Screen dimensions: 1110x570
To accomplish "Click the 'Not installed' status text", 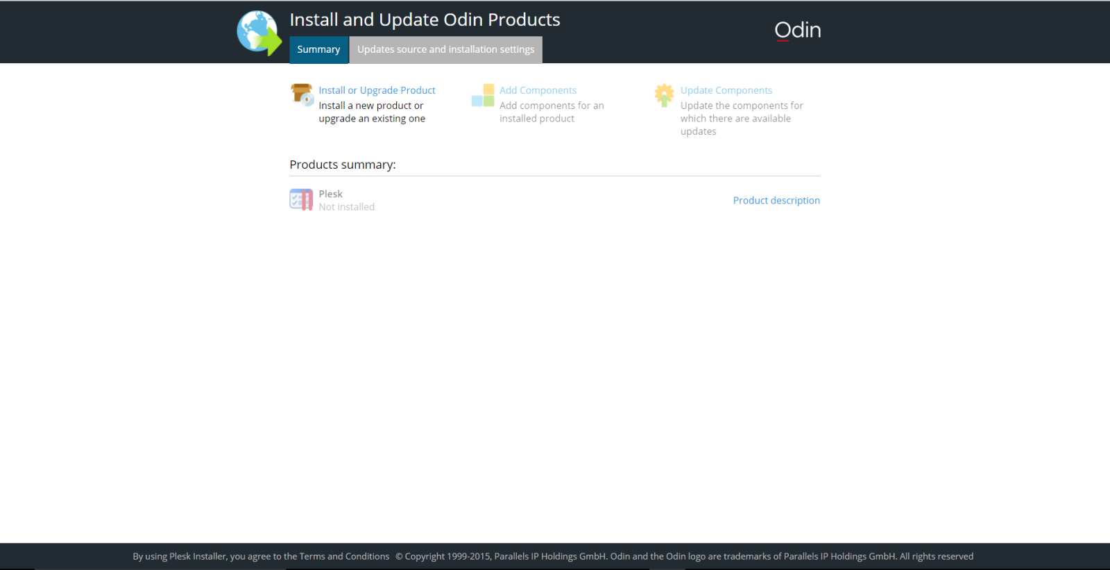I will pos(346,207).
